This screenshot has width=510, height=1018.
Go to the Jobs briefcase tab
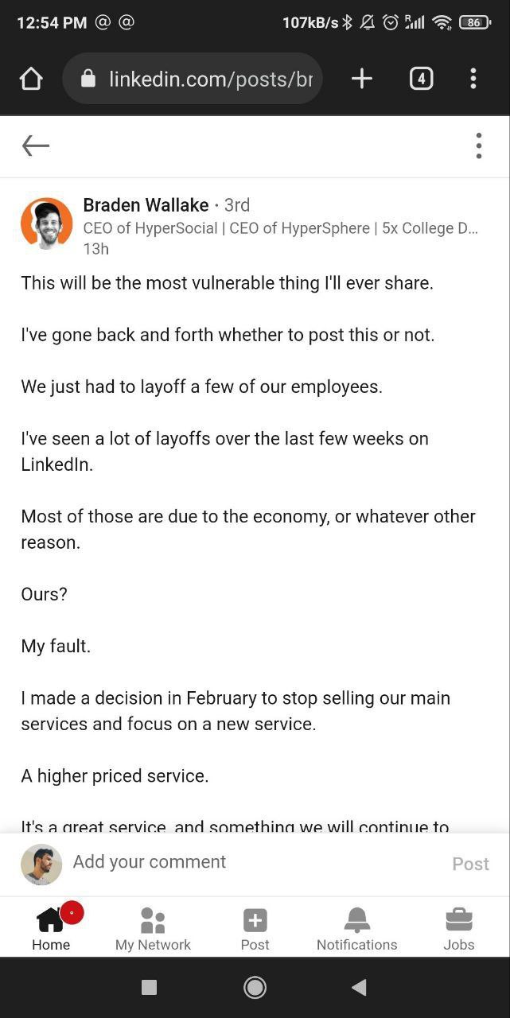point(459,928)
